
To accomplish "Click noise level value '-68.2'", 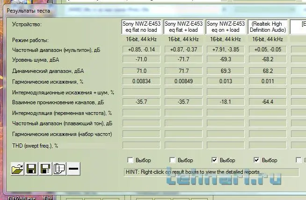I will 268,59.
